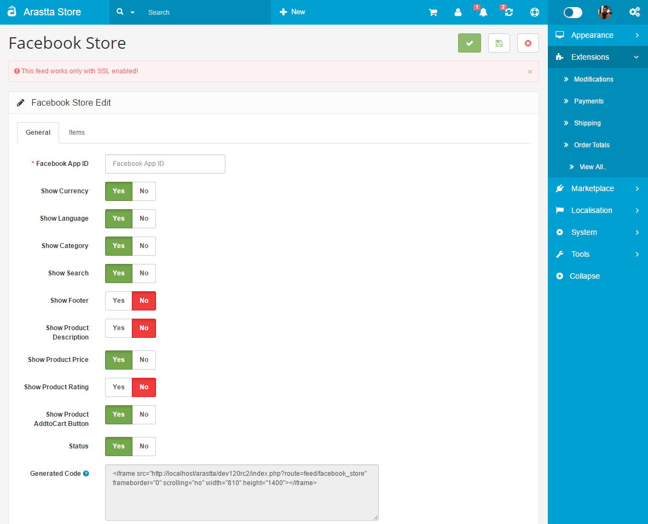This screenshot has height=524, width=648.
Task: Click the Generated Code textarea
Action: 242,492
